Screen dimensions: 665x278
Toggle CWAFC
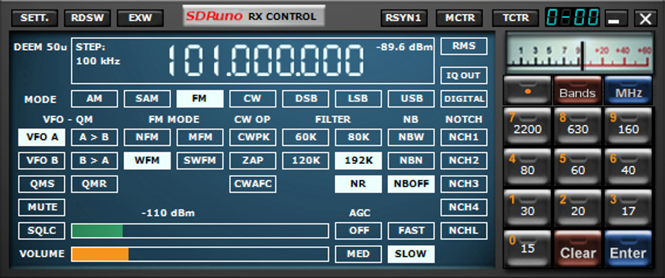pyautogui.click(x=253, y=184)
